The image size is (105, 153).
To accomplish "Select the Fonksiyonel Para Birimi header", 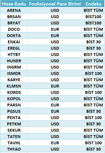I will point(55,4).
